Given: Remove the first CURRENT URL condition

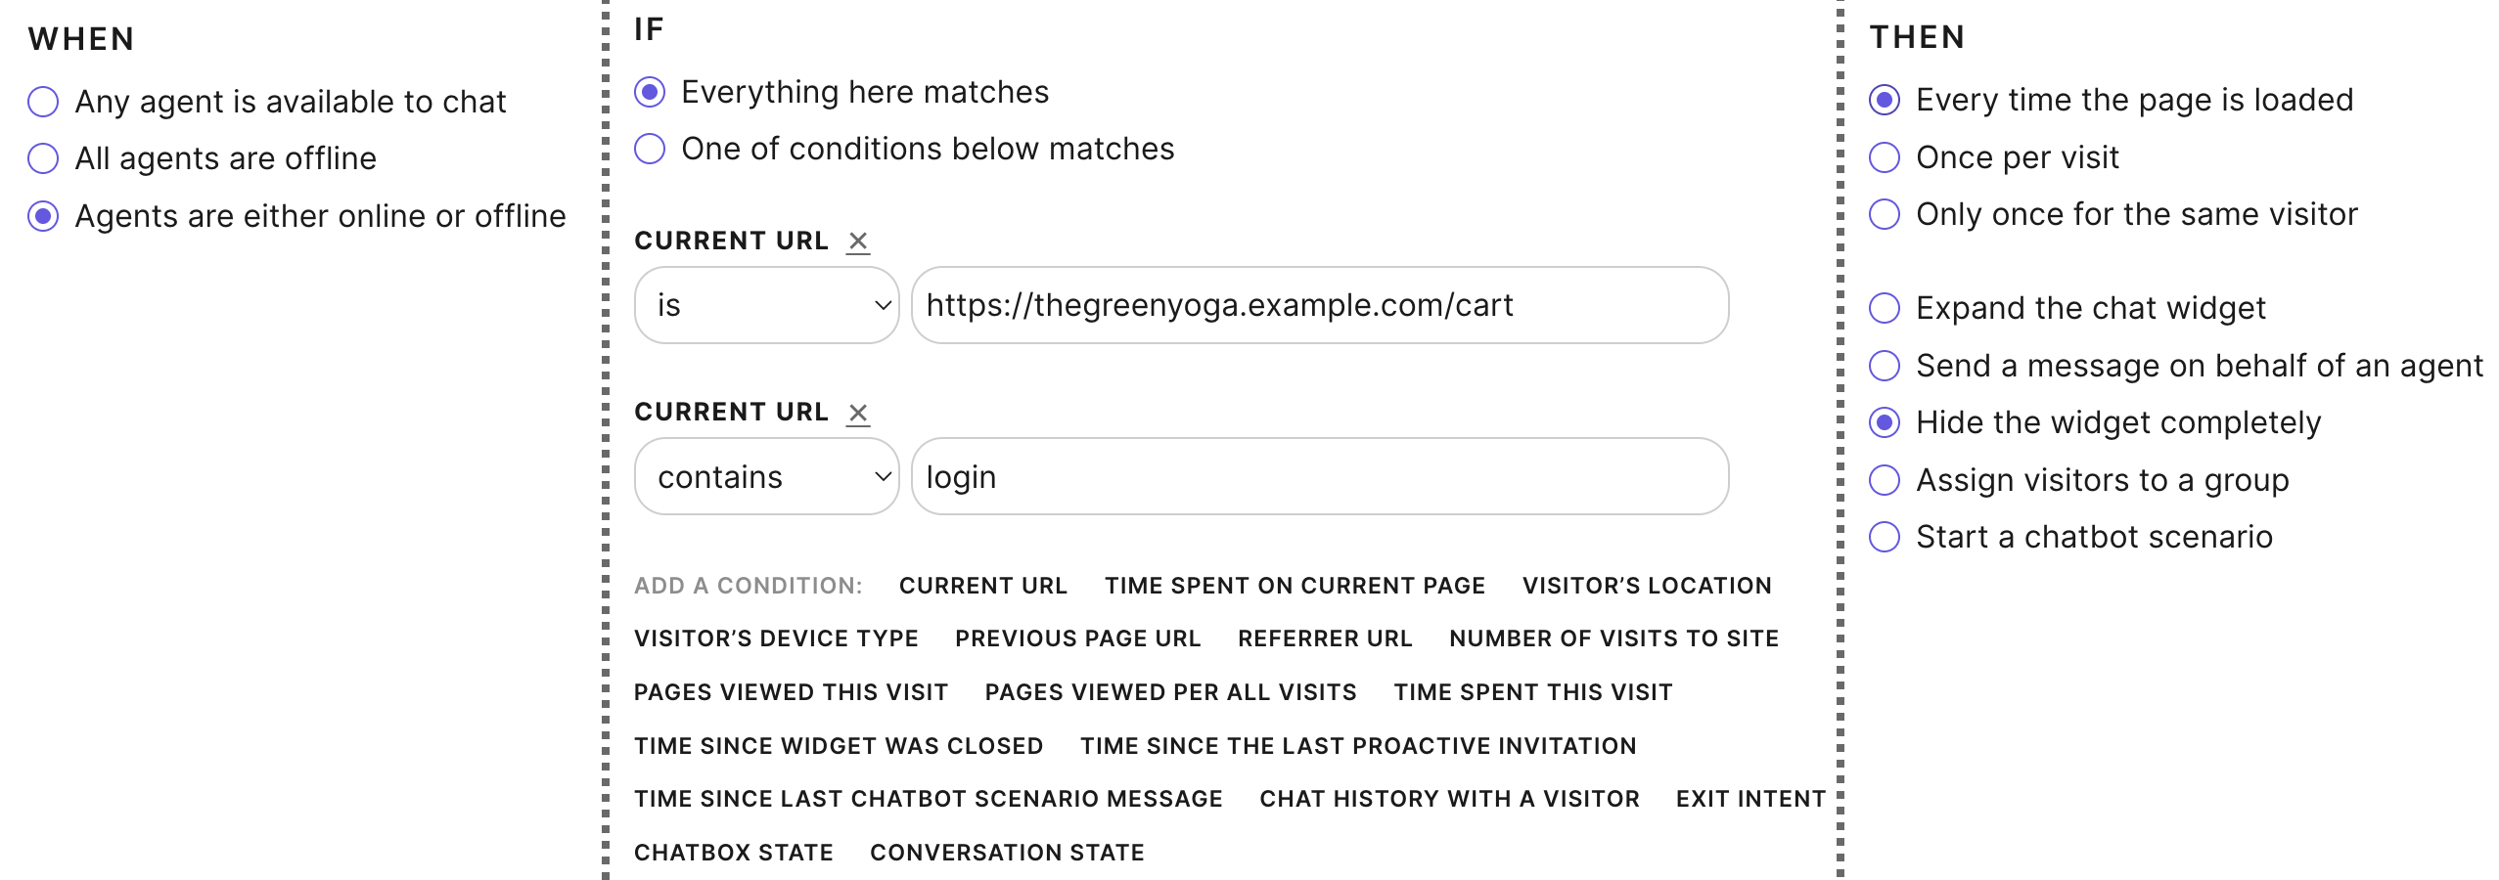Looking at the screenshot, I should (858, 241).
